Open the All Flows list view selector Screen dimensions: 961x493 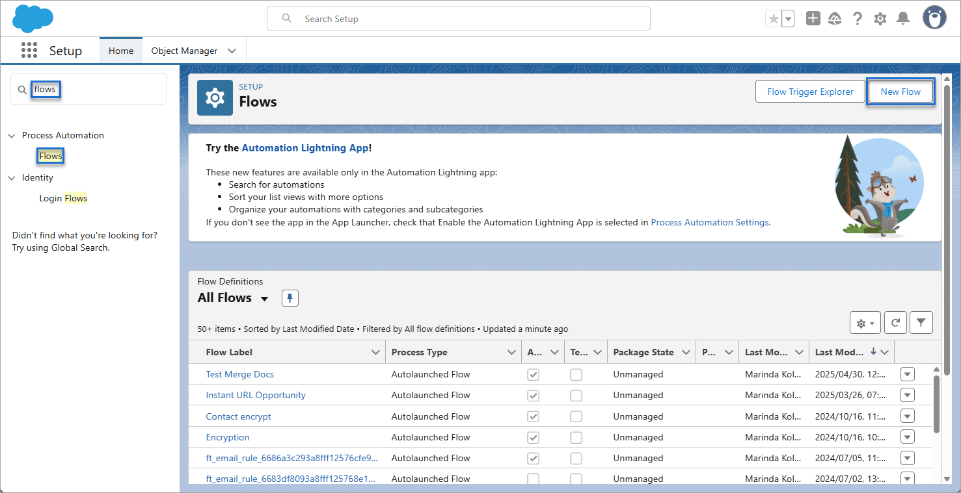(264, 299)
